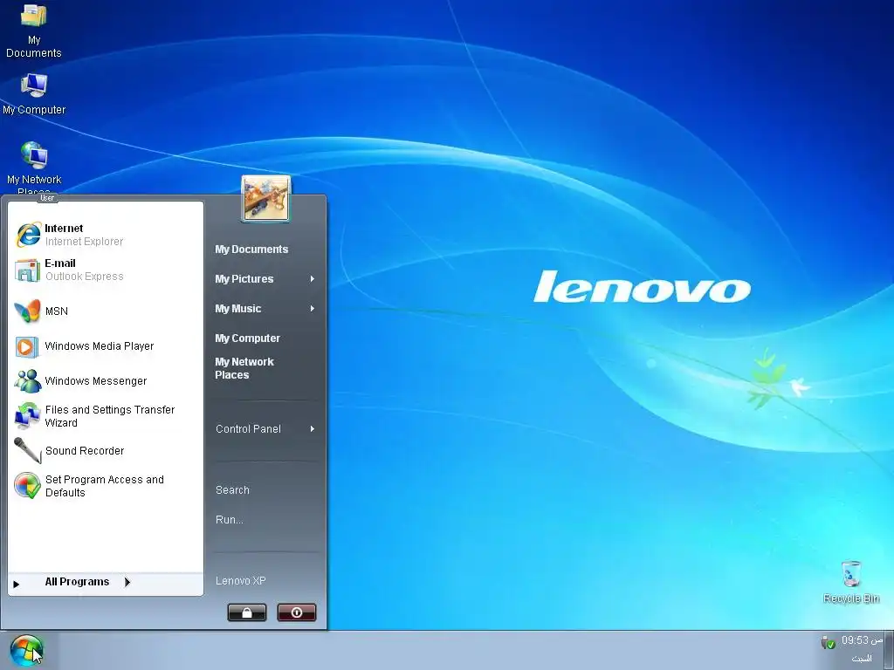Image resolution: width=894 pixels, height=670 pixels.
Task: Click Run... in the Start menu
Action: (x=230, y=520)
